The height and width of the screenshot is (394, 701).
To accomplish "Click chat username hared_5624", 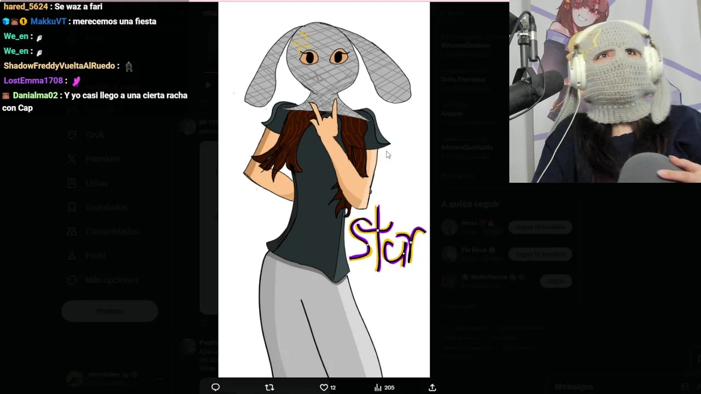I will [26, 7].
